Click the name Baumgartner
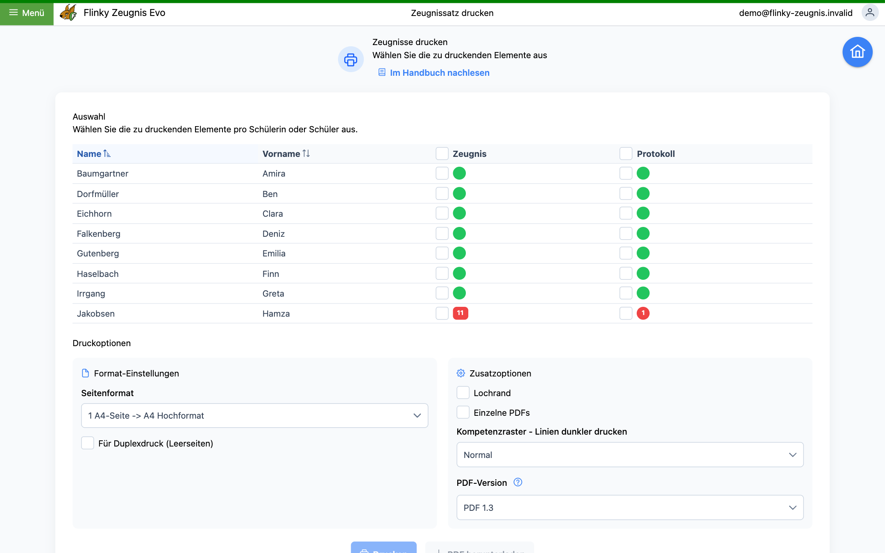Screen dimensions: 885x553 (102, 173)
